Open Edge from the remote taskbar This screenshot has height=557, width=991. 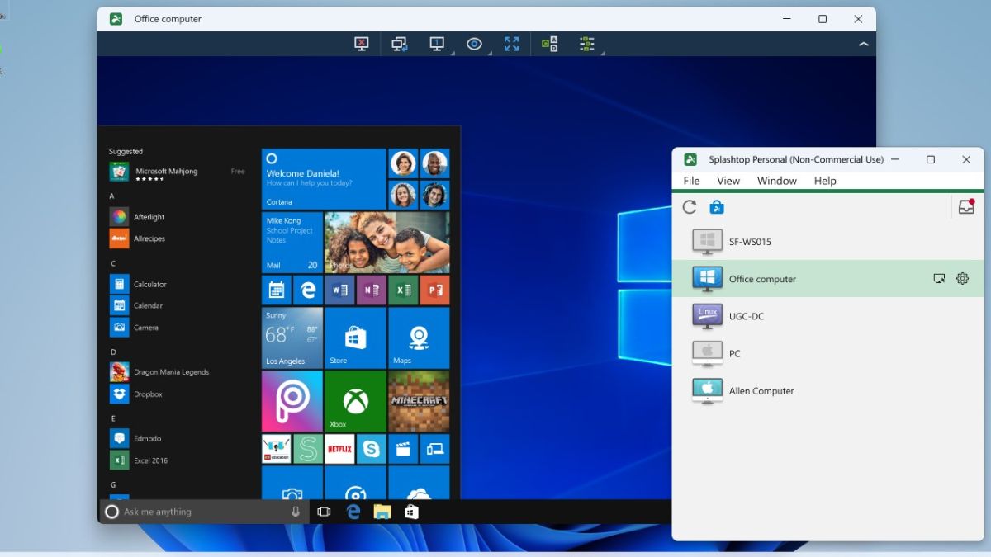tap(353, 512)
